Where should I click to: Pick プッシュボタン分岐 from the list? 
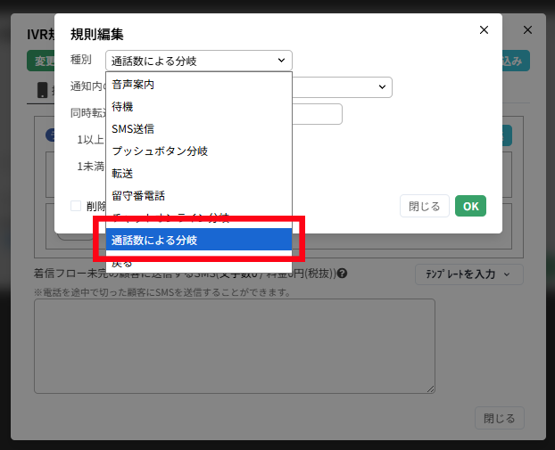199,151
